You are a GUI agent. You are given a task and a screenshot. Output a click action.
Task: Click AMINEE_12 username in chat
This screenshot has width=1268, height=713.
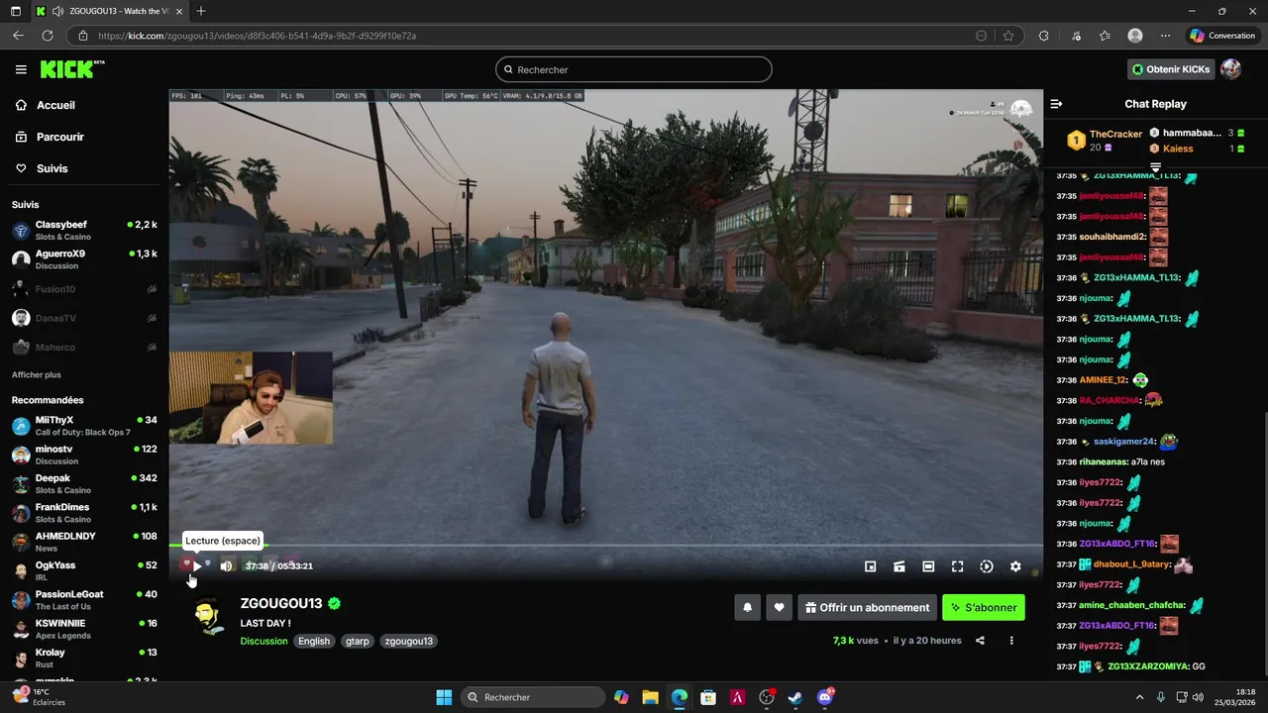[1103, 380]
